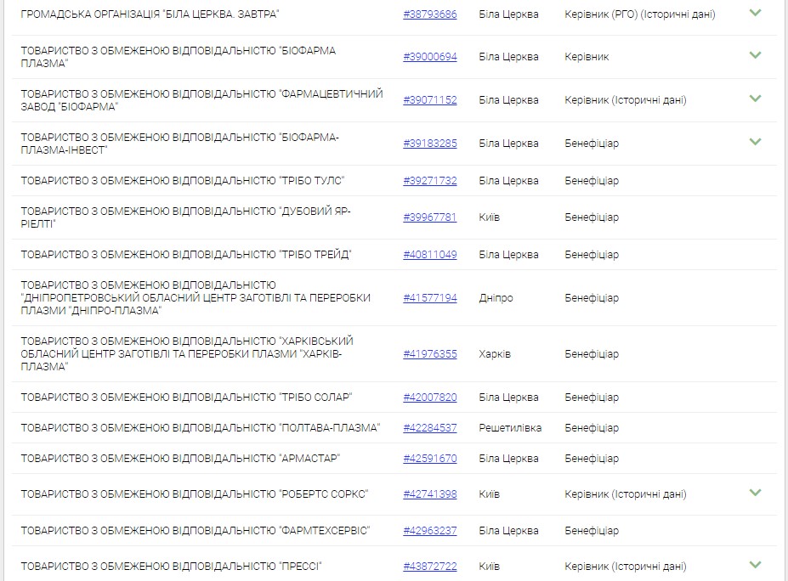
Task: Expand the "Біла Церква. Завтра" organization row
Action: (755, 14)
